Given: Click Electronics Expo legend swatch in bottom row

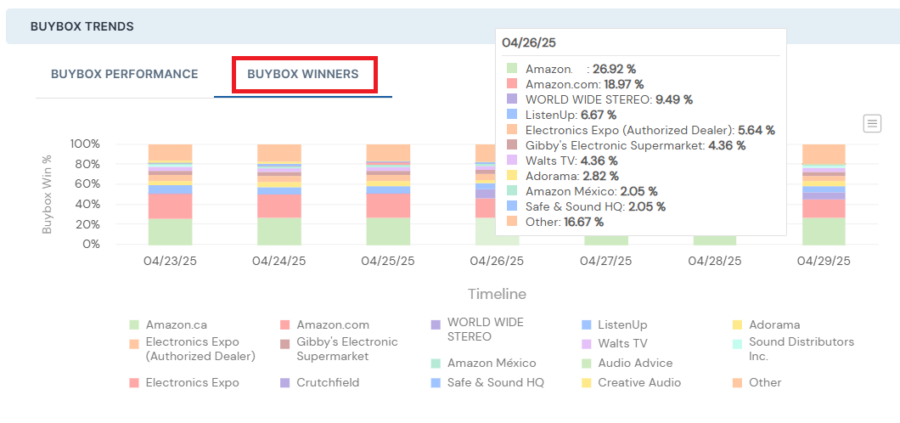Looking at the screenshot, I should coord(134,382).
